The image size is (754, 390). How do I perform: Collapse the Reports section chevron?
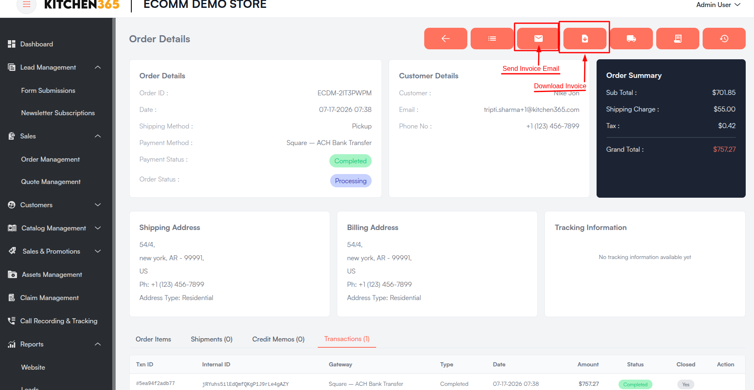point(98,344)
